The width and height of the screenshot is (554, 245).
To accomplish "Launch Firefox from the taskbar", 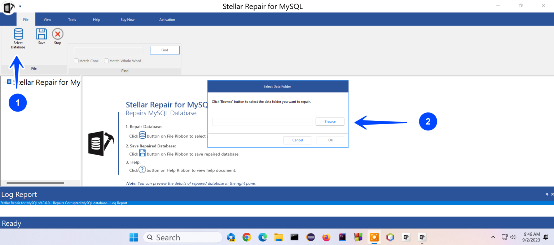I will (326, 237).
